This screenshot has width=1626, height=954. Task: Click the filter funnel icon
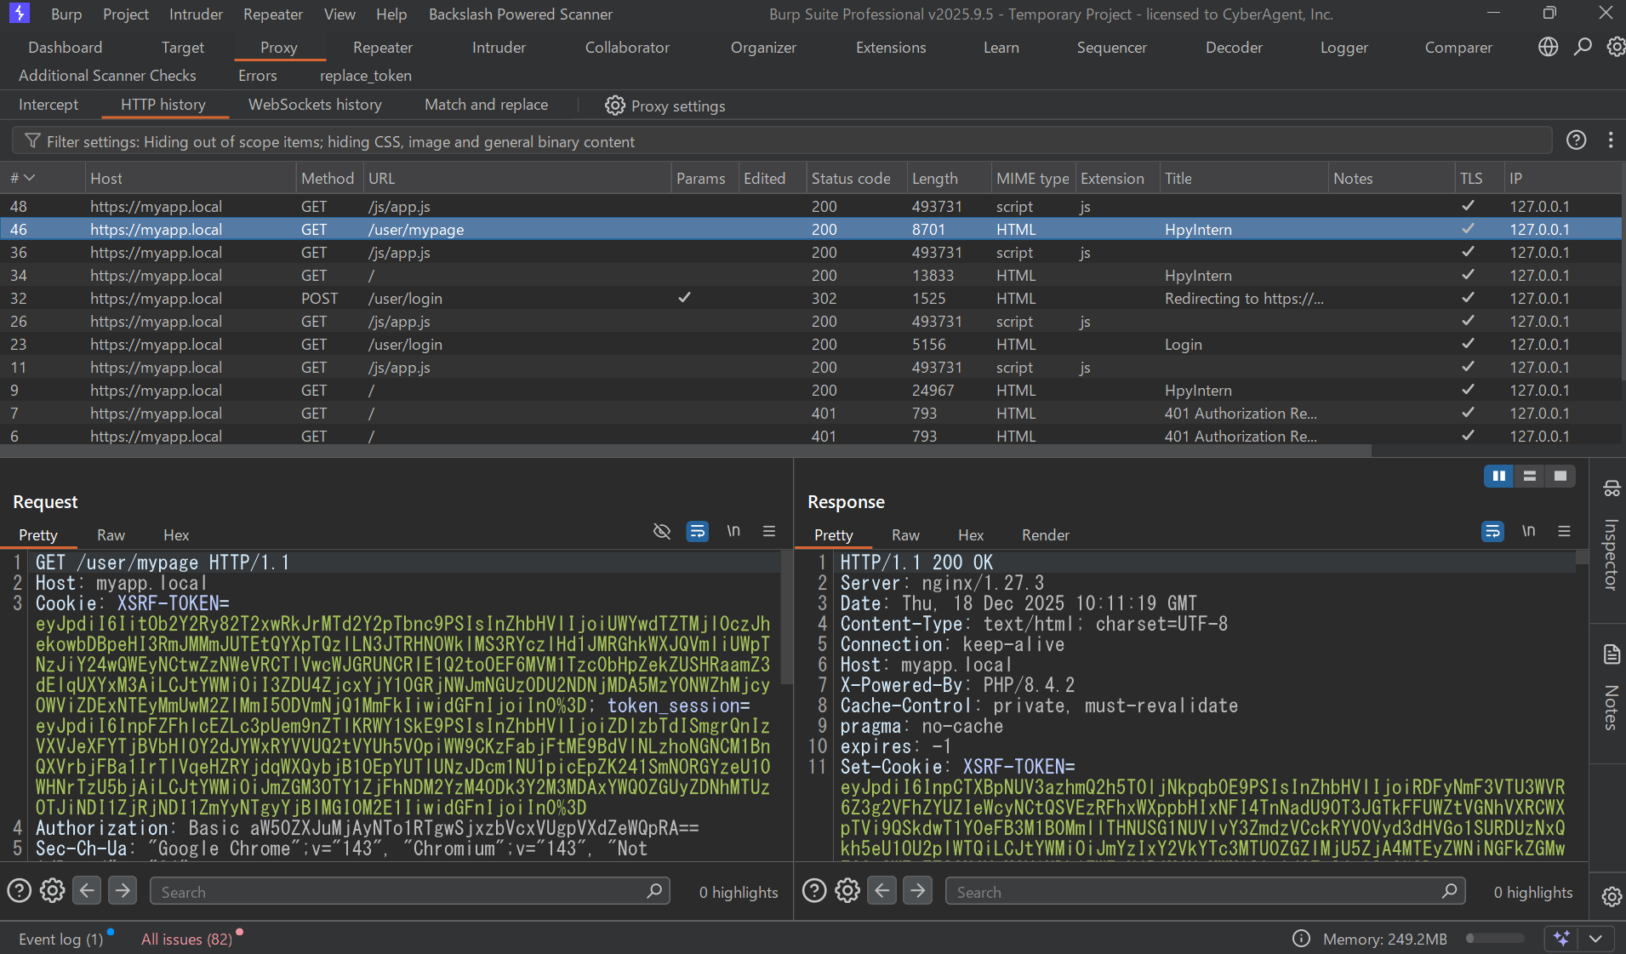coord(32,141)
